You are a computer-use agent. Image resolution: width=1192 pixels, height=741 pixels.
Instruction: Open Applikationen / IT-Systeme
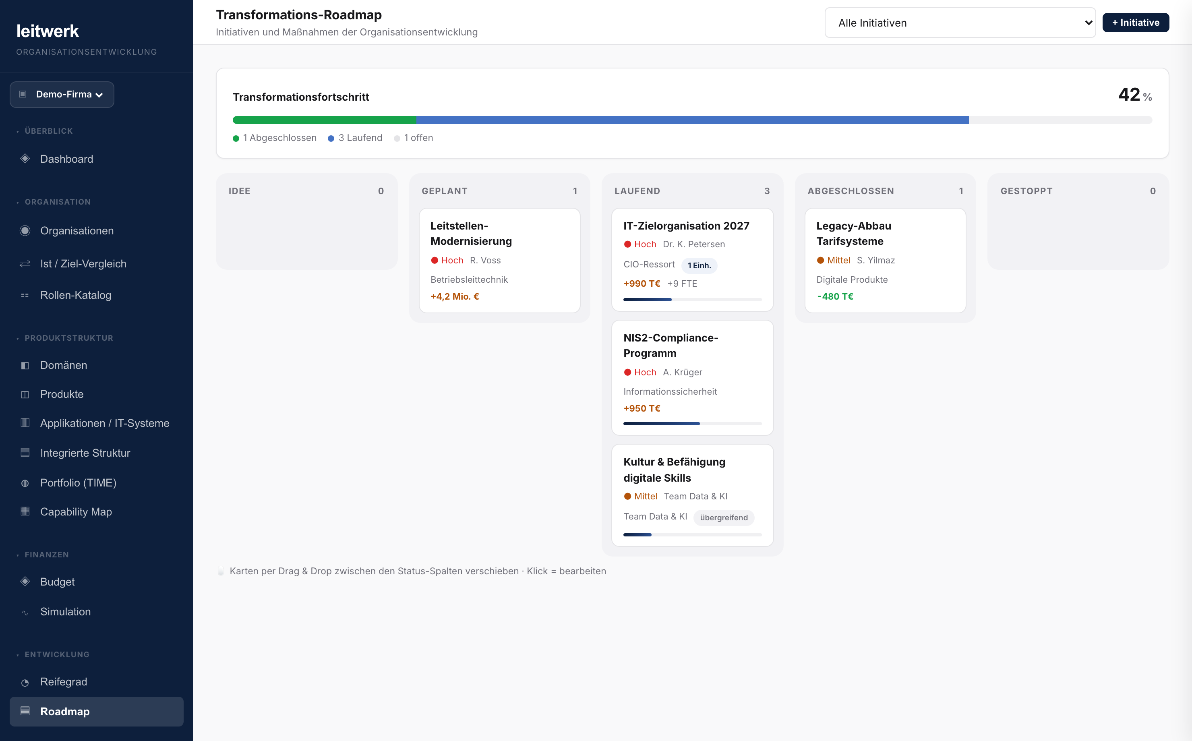[97, 423]
